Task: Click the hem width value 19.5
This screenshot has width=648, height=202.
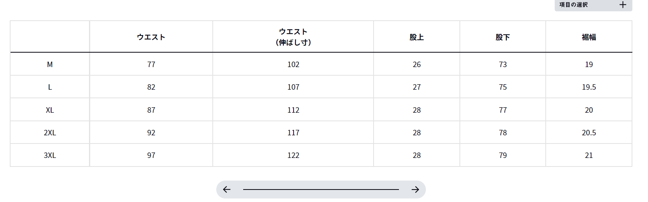Action: [x=589, y=87]
